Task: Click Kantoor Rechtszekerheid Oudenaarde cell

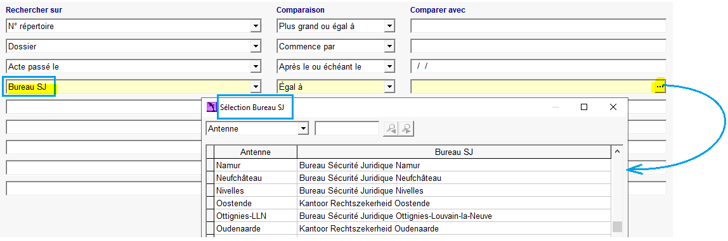Action: [x=454, y=228]
